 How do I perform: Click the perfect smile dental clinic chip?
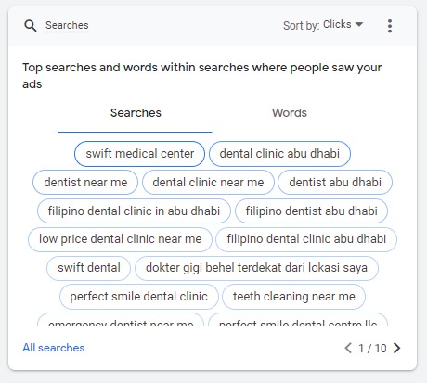[139, 297]
